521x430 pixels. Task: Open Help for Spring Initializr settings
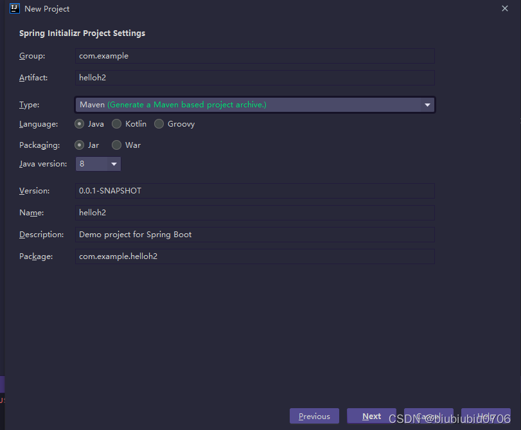(x=486, y=416)
